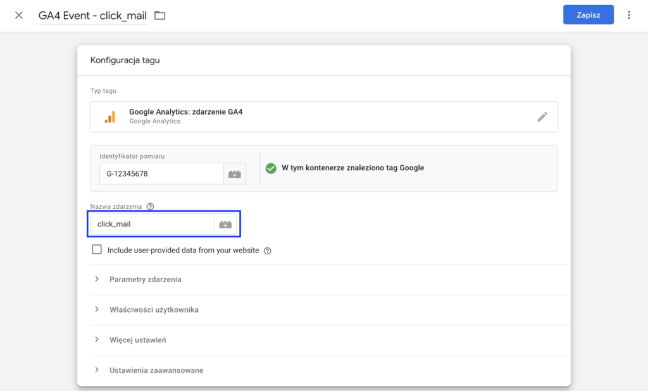Rename the tag title GA4 Event - click_mail
Screen dimensions: 648x391
tap(92, 16)
